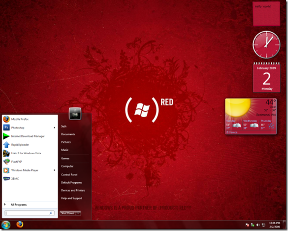The image size is (288, 231).
Task: Click the weather gadget showing Redmond, WA
Action: (x=251, y=116)
